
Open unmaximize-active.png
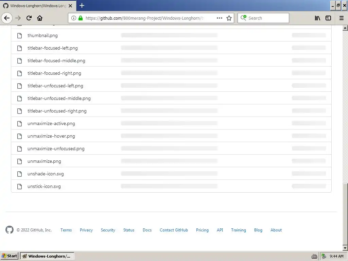[x=51, y=124]
